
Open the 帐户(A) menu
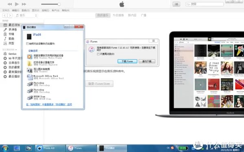[x=56, y=11]
